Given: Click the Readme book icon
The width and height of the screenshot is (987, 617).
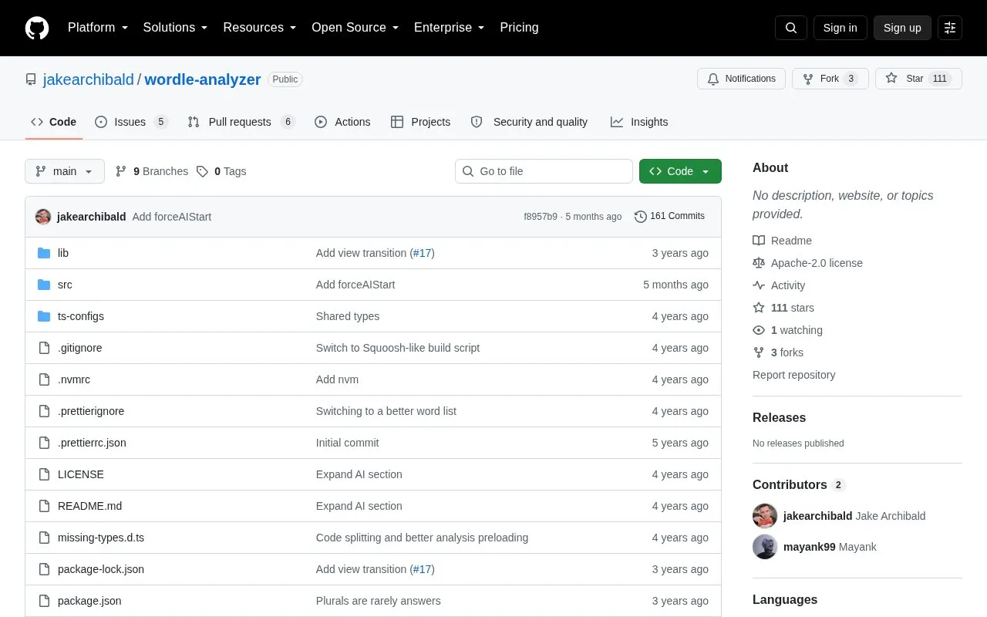Looking at the screenshot, I should 759,241.
